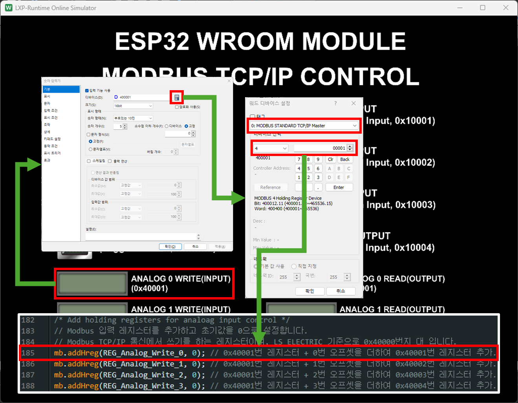The image size is (518, 403).
Task: Open the MODBUS STANDARD TCP/IP Master dropdown
Action: [304, 126]
